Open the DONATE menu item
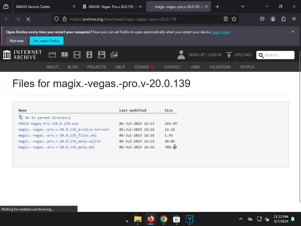 click(x=144, y=67)
